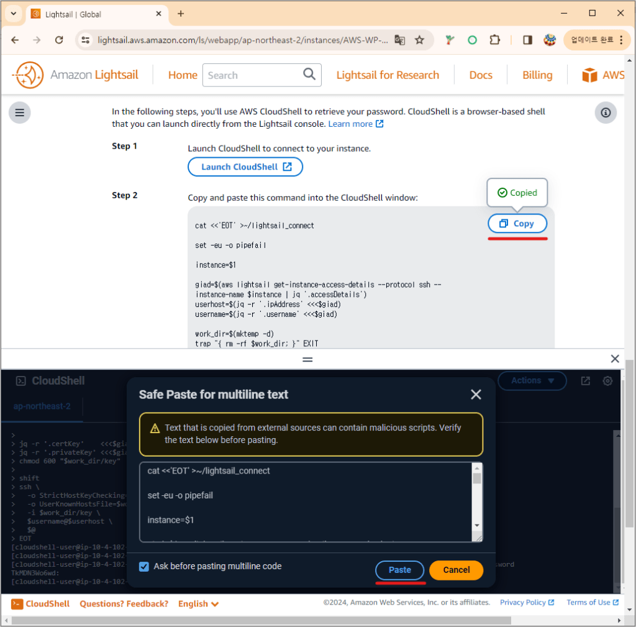Open CloudShell settings gear
636x627 pixels.
pyautogui.click(x=607, y=381)
